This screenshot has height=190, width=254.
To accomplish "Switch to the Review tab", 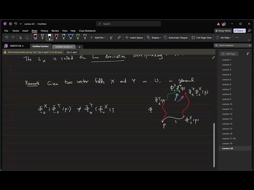I will (x=55, y=31).
